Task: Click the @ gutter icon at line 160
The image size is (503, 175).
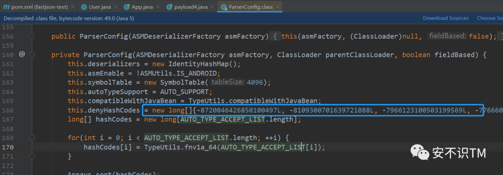Action: 22,54
